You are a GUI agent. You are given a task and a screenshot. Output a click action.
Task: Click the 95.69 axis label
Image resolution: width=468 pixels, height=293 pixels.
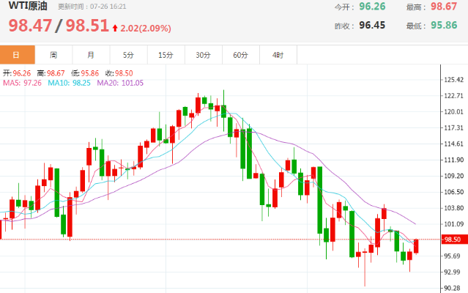452,256
